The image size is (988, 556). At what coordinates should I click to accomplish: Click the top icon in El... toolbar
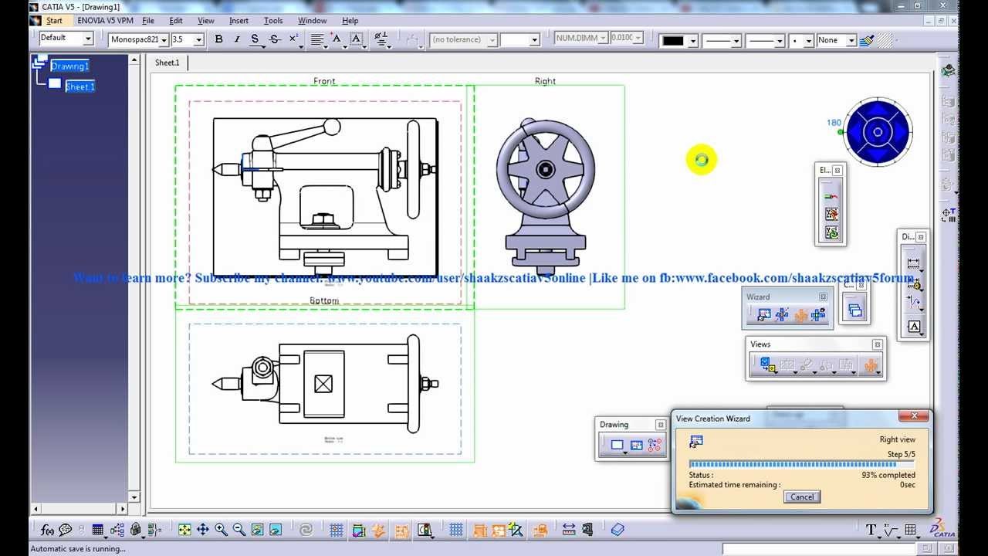[x=831, y=196]
